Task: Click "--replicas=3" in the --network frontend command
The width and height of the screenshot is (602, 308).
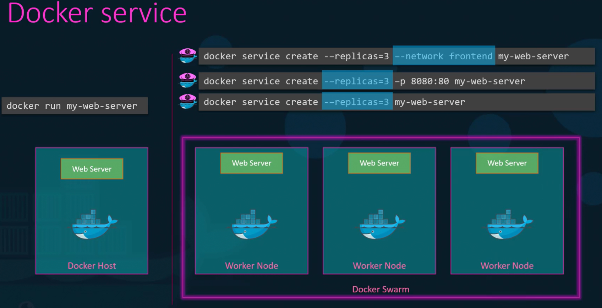Action: [356, 56]
